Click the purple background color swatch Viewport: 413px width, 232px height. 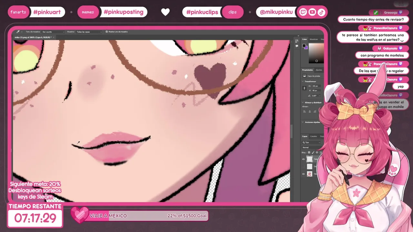pos(306,48)
